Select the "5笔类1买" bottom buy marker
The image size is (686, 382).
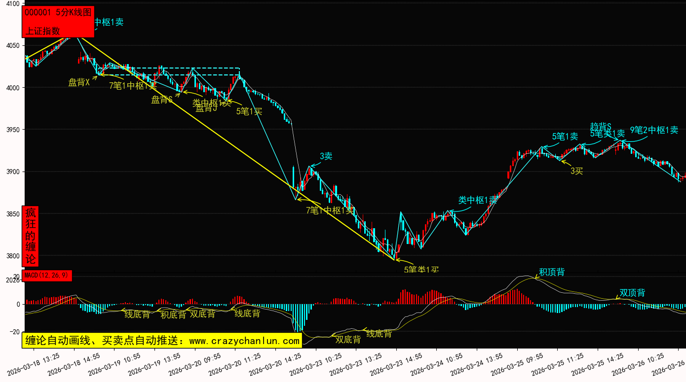pyautogui.click(x=421, y=270)
